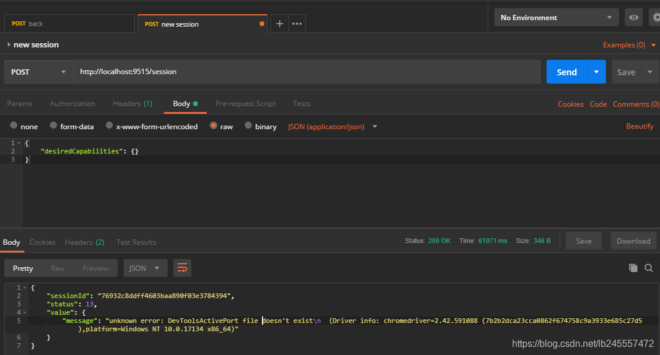Image resolution: width=660 pixels, height=355 pixels.
Task: Open the Pre-request Script tab
Action: tap(245, 103)
